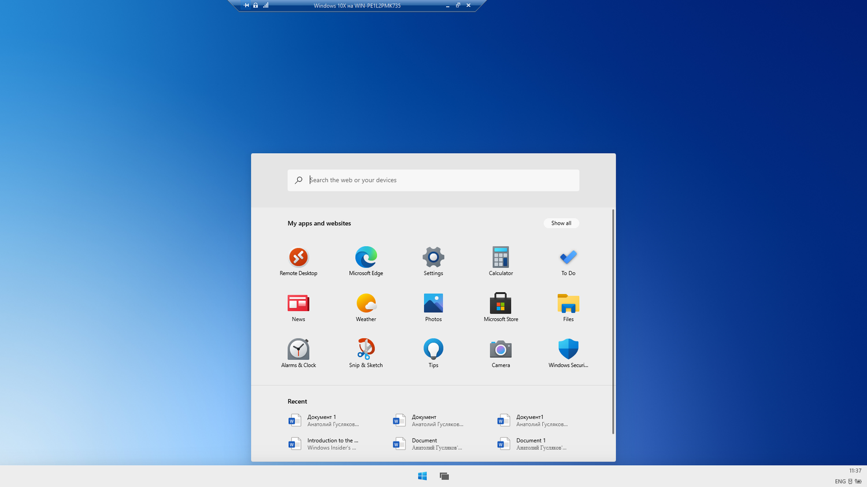Open the To Do app
The image size is (867, 487).
[x=568, y=261]
